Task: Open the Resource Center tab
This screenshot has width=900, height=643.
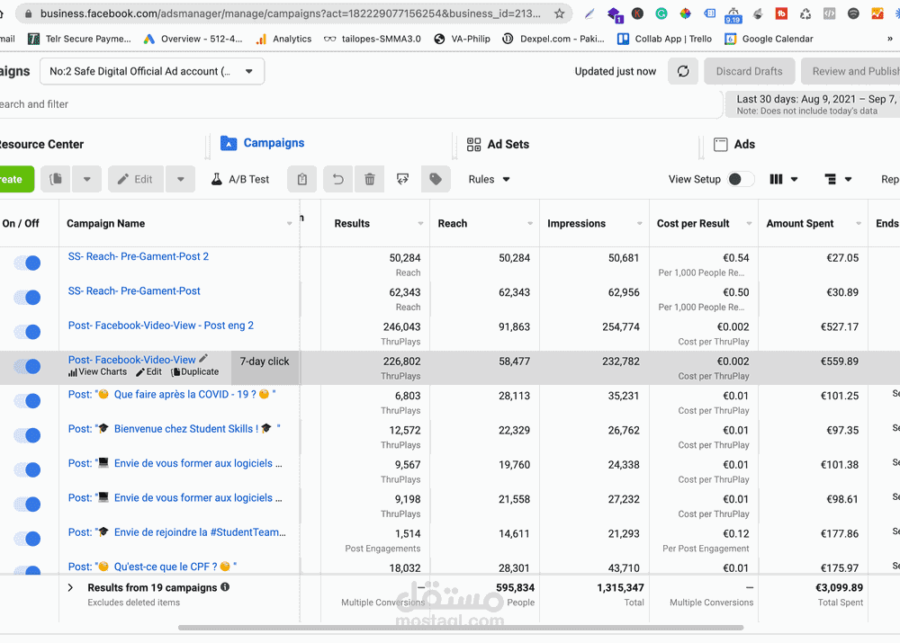Action: (x=42, y=144)
